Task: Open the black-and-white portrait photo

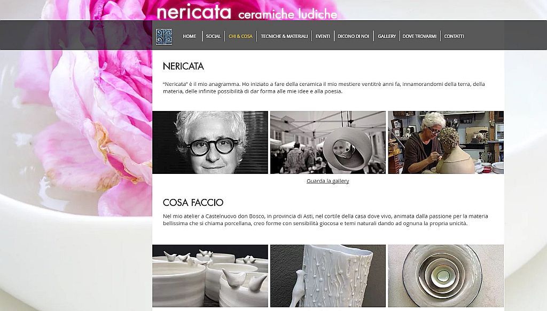Action: click(x=210, y=142)
